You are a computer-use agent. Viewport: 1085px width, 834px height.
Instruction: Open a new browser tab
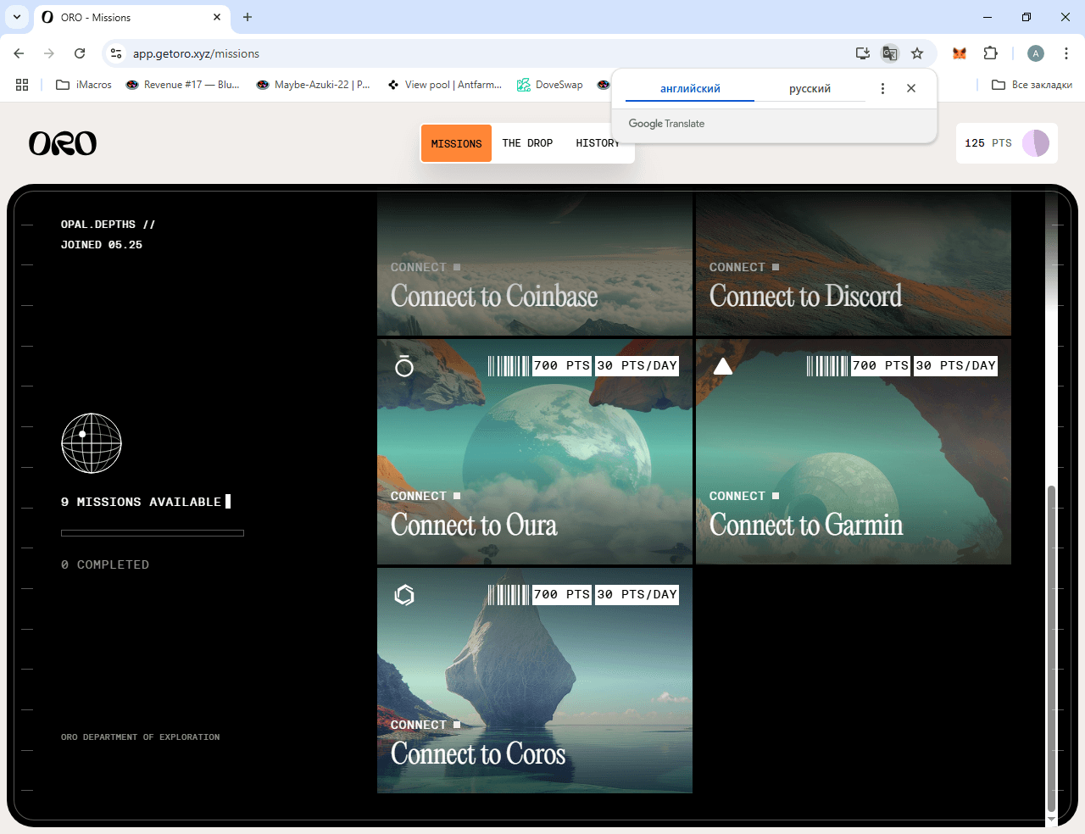tap(248, 17)
